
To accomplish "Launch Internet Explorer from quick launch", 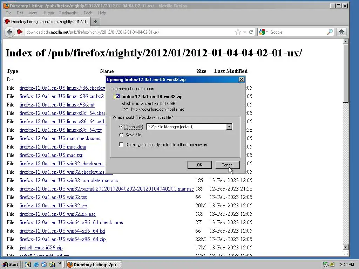I will tap(36, 265).
